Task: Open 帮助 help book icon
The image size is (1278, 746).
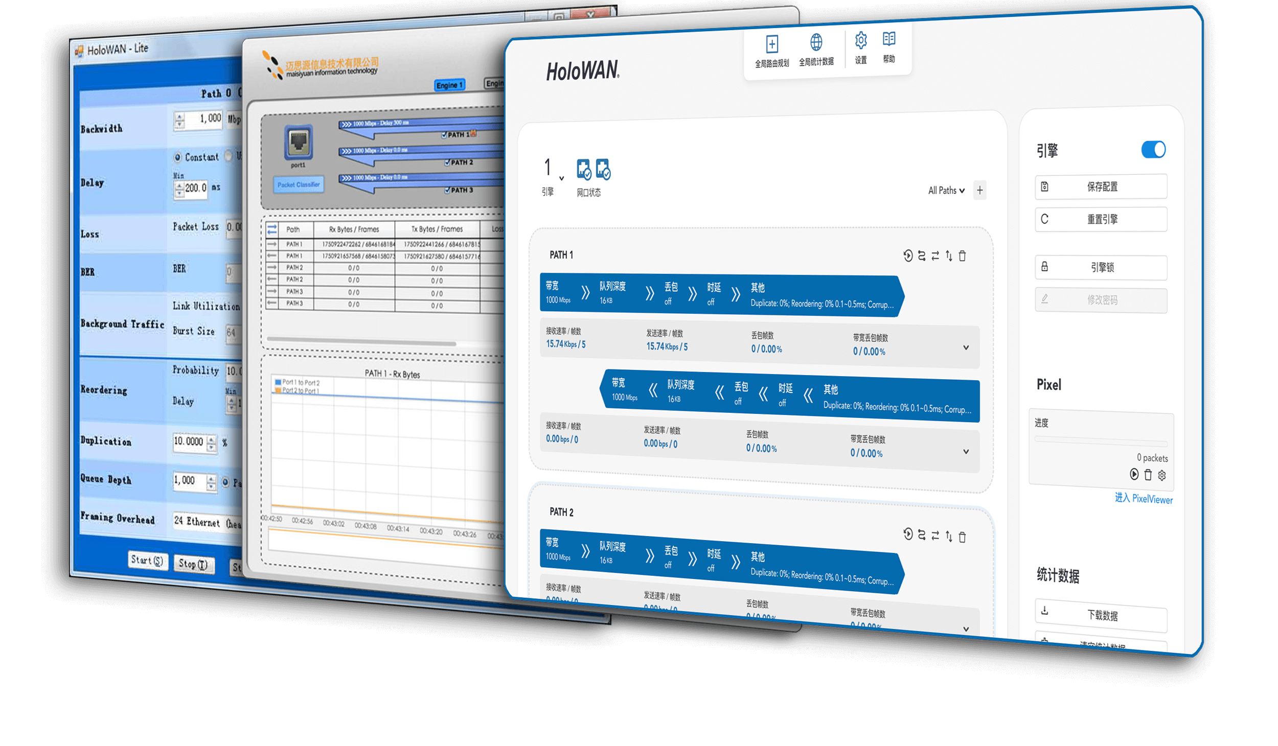Action: coord(888,39)
